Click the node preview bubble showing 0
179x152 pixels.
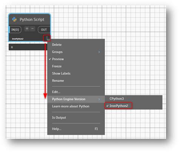[28, 47]
